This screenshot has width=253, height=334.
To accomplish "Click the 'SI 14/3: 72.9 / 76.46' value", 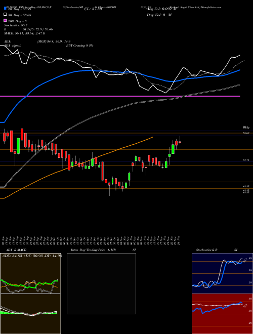I will tap(37, 29).
